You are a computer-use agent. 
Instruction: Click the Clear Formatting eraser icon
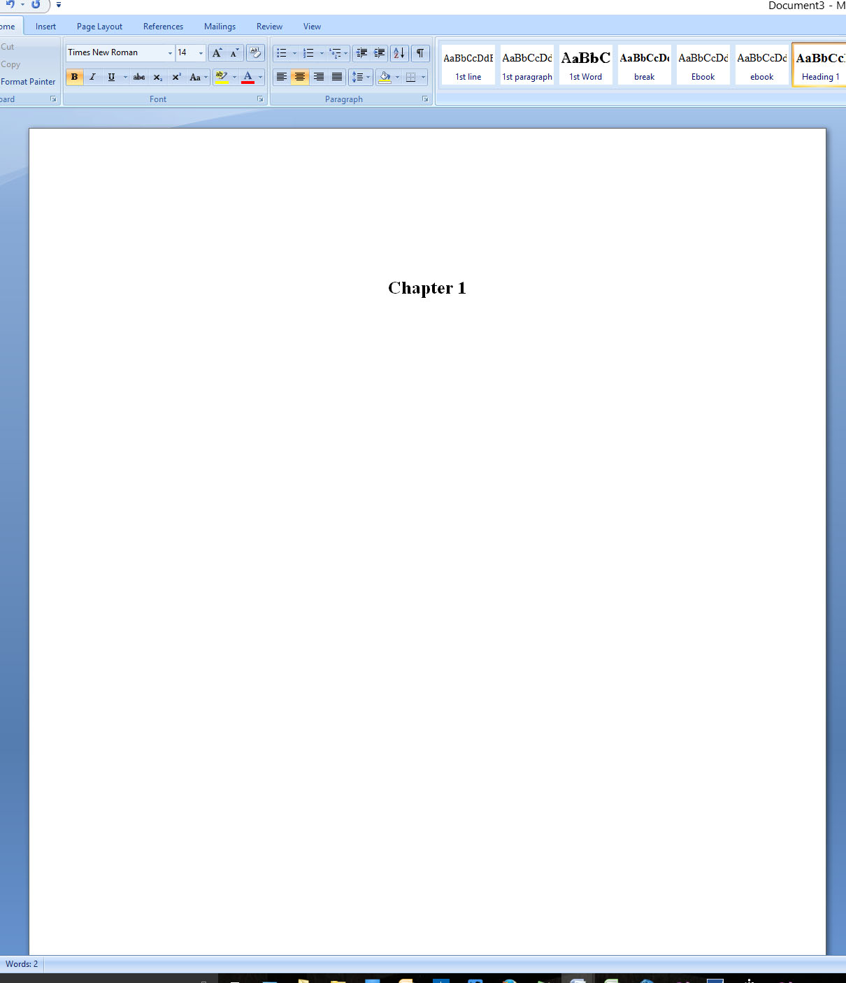coord(255,53)
